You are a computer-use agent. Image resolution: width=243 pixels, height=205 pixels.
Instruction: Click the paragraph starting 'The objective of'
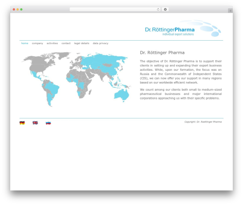point(181,72)
